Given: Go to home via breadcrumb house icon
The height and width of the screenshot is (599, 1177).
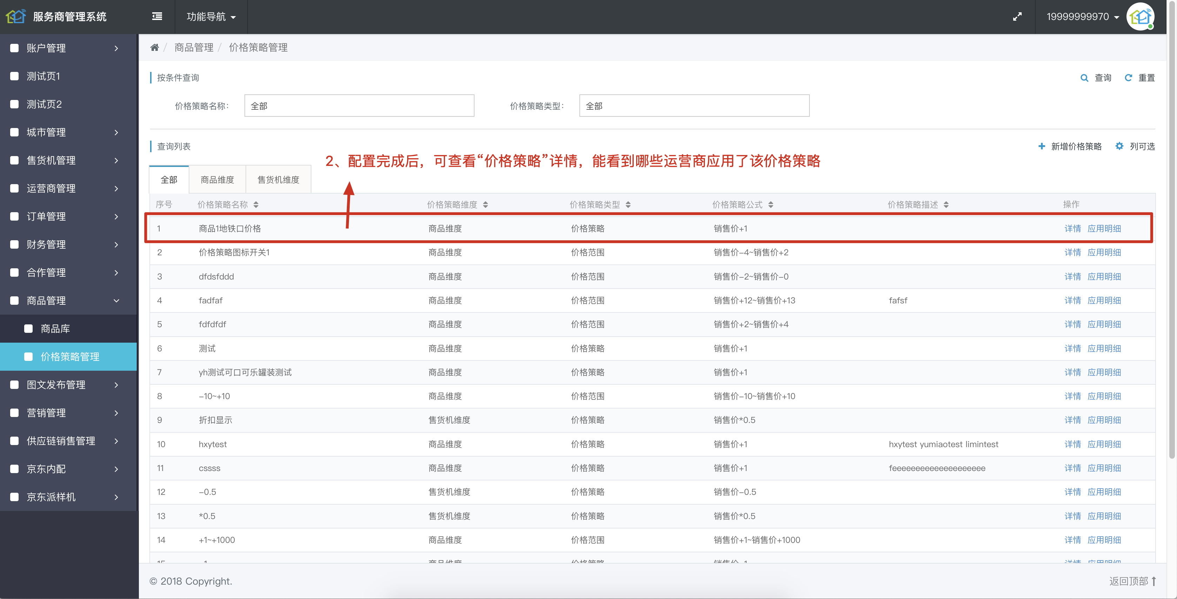Looking at the screenshot, I should tap(154, 47).
